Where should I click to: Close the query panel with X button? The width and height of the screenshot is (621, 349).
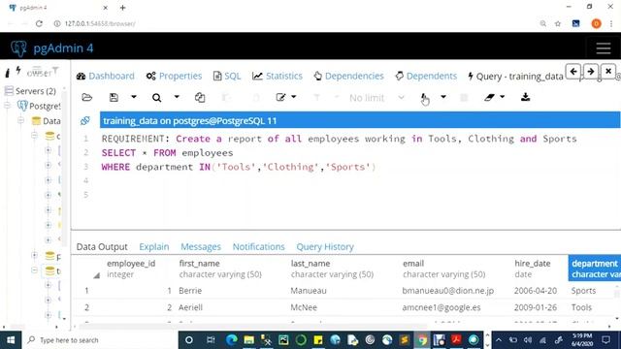(608, 72)
